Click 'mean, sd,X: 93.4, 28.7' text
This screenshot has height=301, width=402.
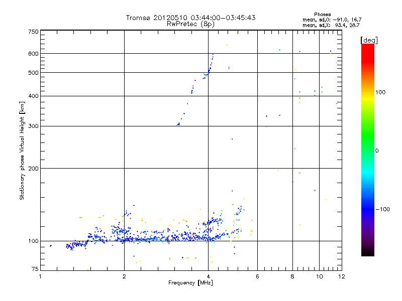tap(331, 25)
